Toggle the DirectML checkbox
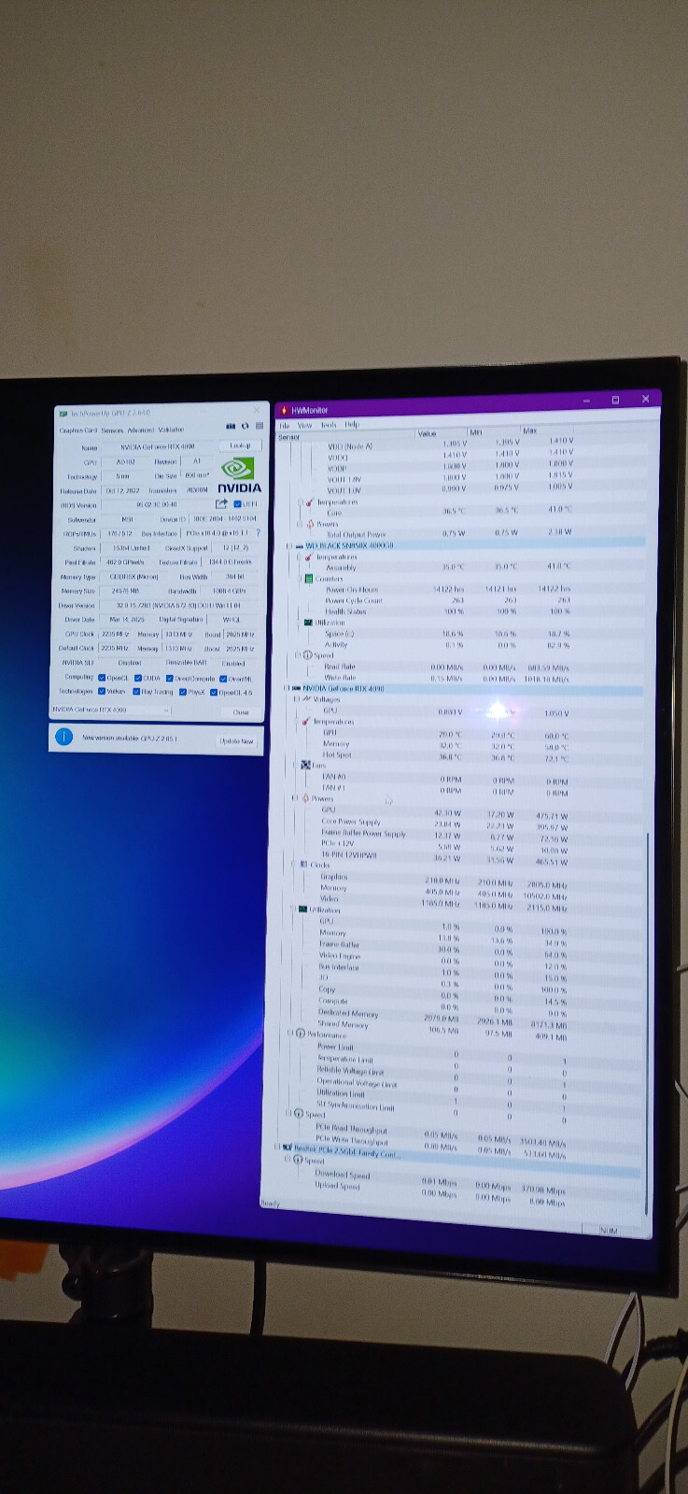 [223, 678]
